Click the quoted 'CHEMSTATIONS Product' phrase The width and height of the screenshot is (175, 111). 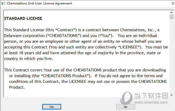65,76
